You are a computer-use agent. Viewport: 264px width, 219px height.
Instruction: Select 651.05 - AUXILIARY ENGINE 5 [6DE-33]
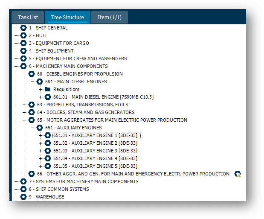[x=95, y=166]
